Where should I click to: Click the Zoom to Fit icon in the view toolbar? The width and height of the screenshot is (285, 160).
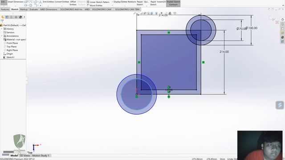pos(134,13)
